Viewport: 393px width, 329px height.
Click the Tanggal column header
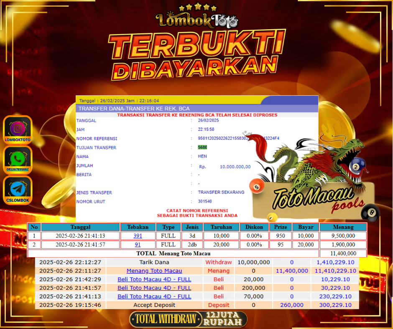tap(80, 227)
